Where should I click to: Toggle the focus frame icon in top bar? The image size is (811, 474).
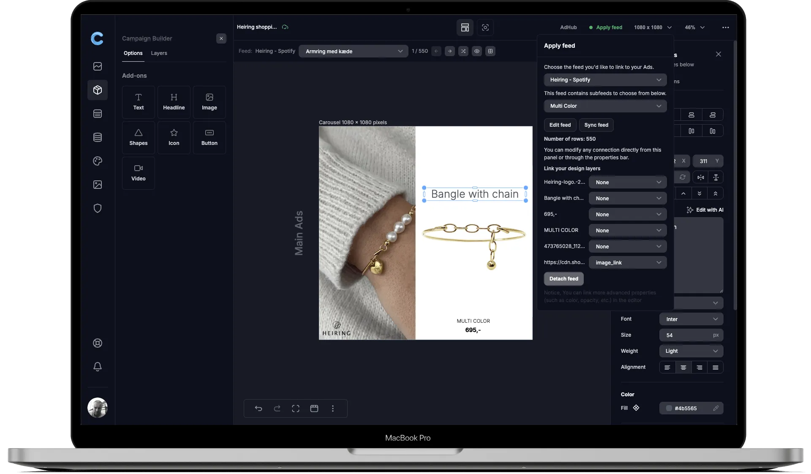[485, 27]
